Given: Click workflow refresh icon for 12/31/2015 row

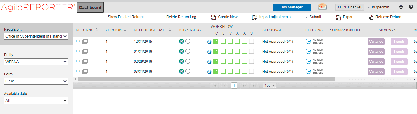Looking at the screenshot, I should tap(209, 42).
